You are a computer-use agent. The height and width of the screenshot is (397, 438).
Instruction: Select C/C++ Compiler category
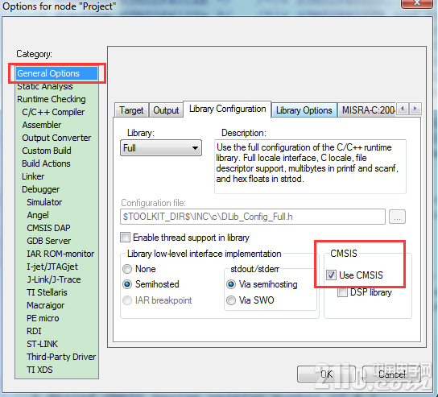click(53, 112)
